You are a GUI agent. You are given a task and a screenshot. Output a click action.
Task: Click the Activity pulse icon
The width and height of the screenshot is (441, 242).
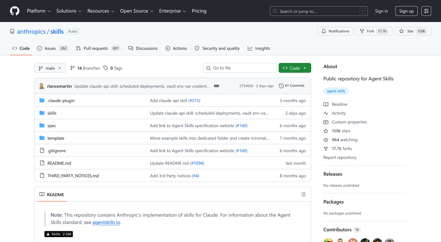pos(326,113)
